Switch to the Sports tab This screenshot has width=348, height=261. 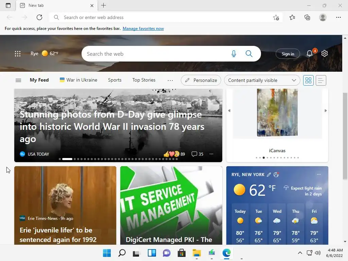(115, 80)
